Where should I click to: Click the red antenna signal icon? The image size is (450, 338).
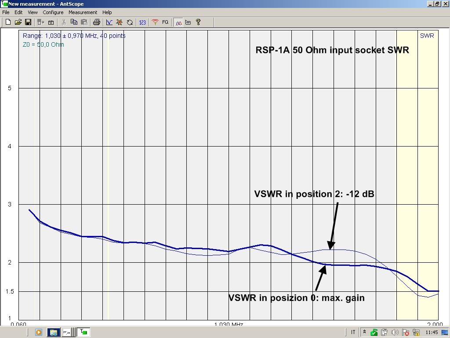(155, 22)
